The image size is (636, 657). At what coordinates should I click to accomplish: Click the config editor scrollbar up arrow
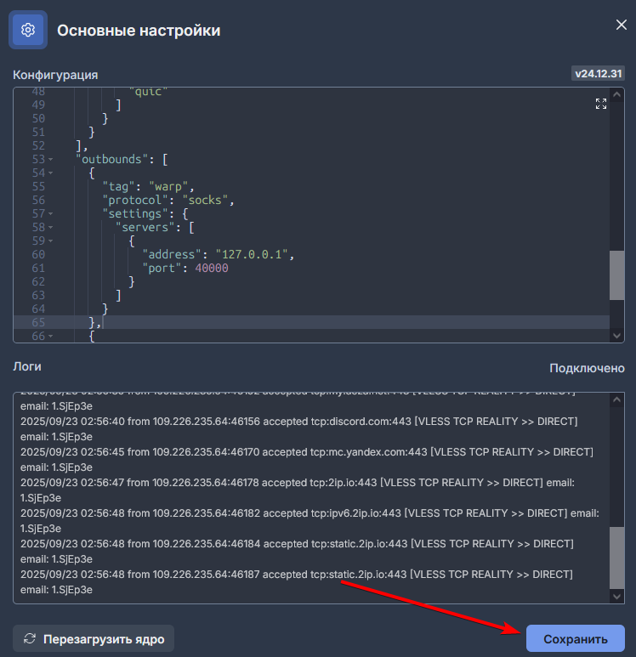coord(617,93)
